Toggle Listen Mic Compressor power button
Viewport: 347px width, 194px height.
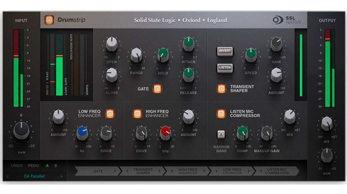(221, 114)
